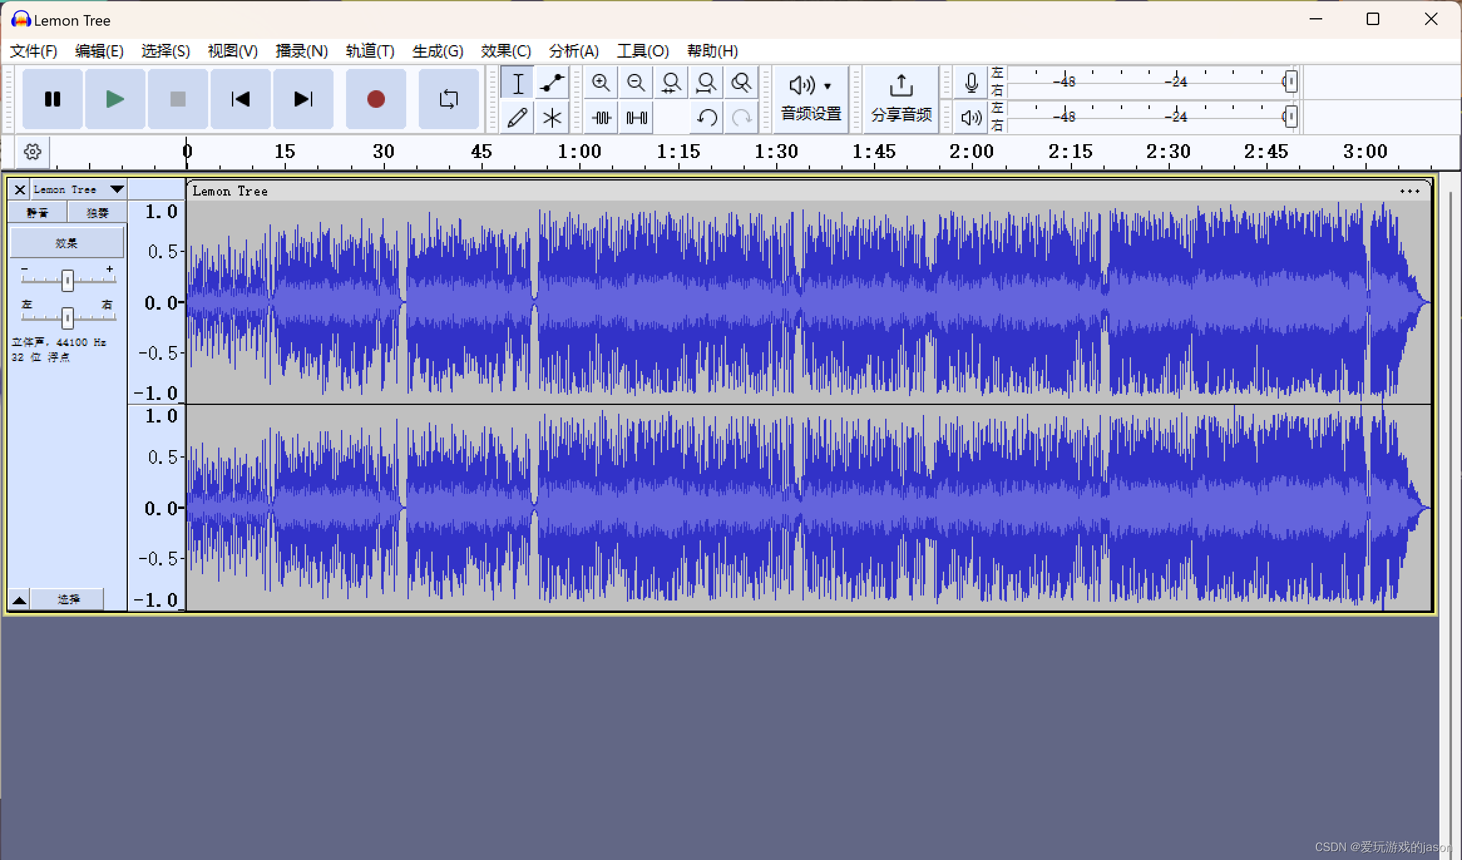Toggle the Loop playback button

[x=448, y=99]
